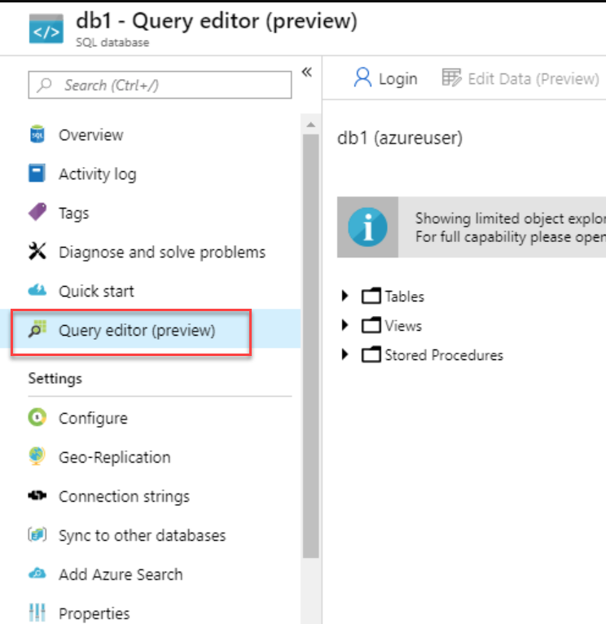Click the Geo-Replication globe icon
Screen dimensions: 606x624
(37, 457)
